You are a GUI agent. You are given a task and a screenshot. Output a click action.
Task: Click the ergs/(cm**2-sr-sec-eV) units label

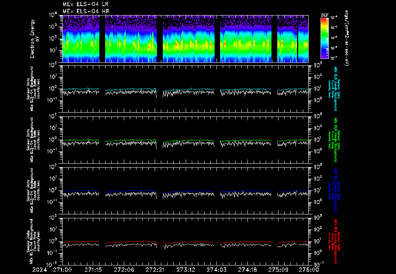coord(346,39)
